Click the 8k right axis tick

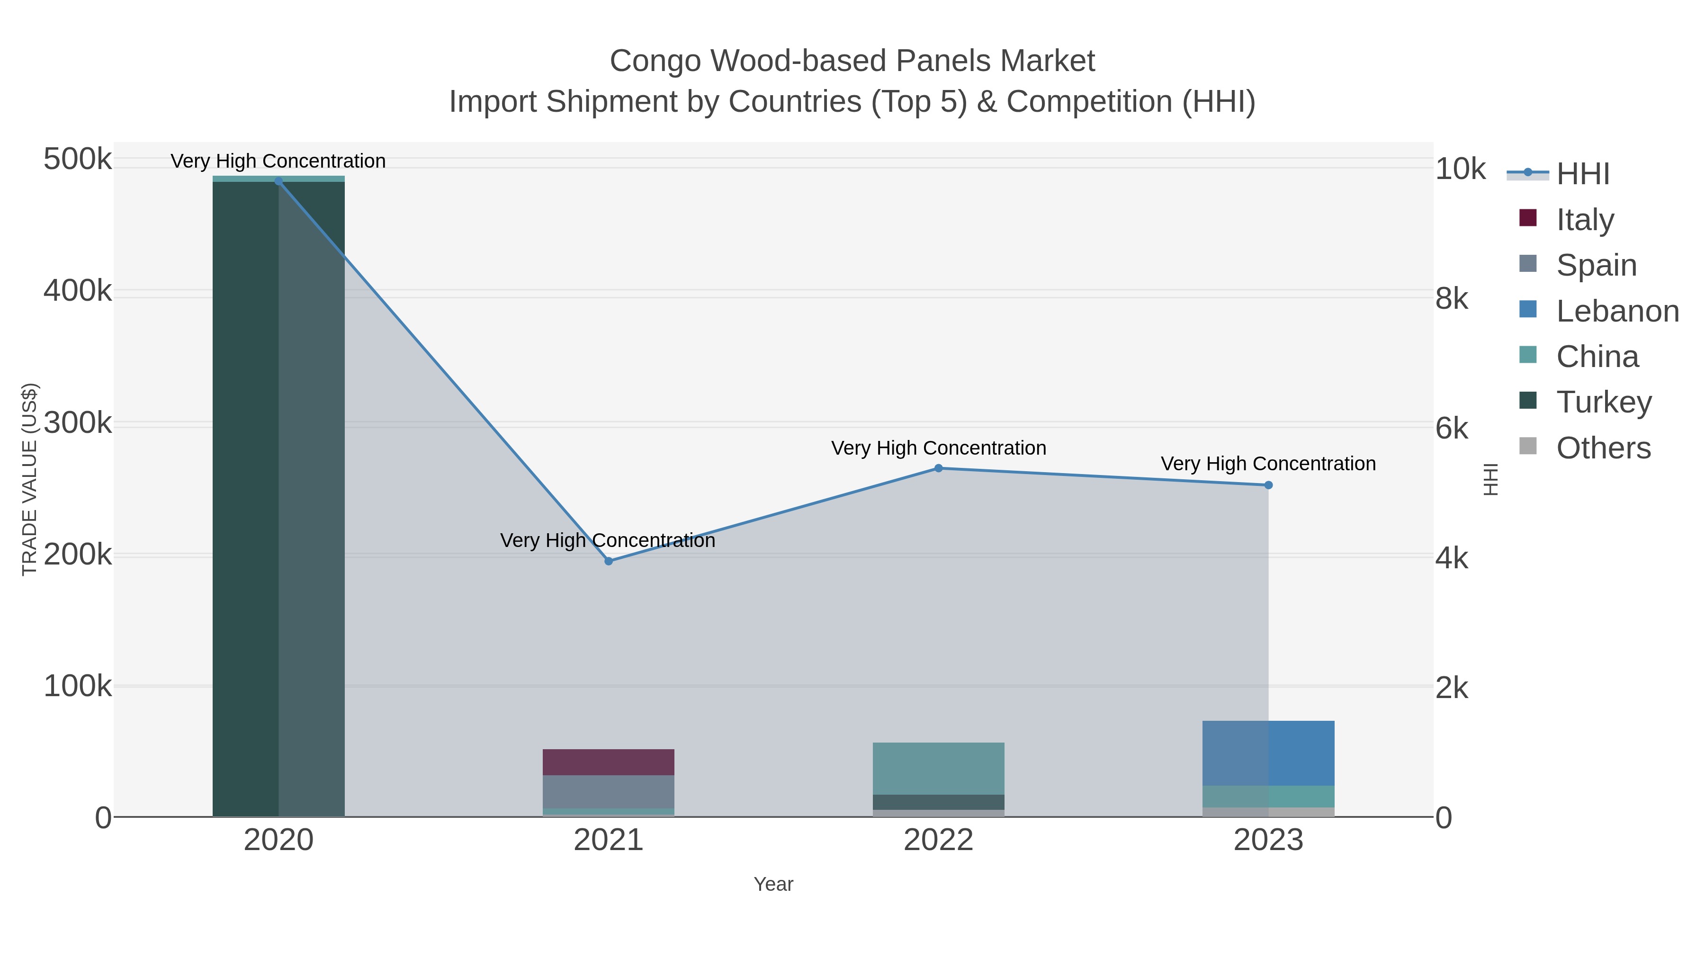[1452, 298]
